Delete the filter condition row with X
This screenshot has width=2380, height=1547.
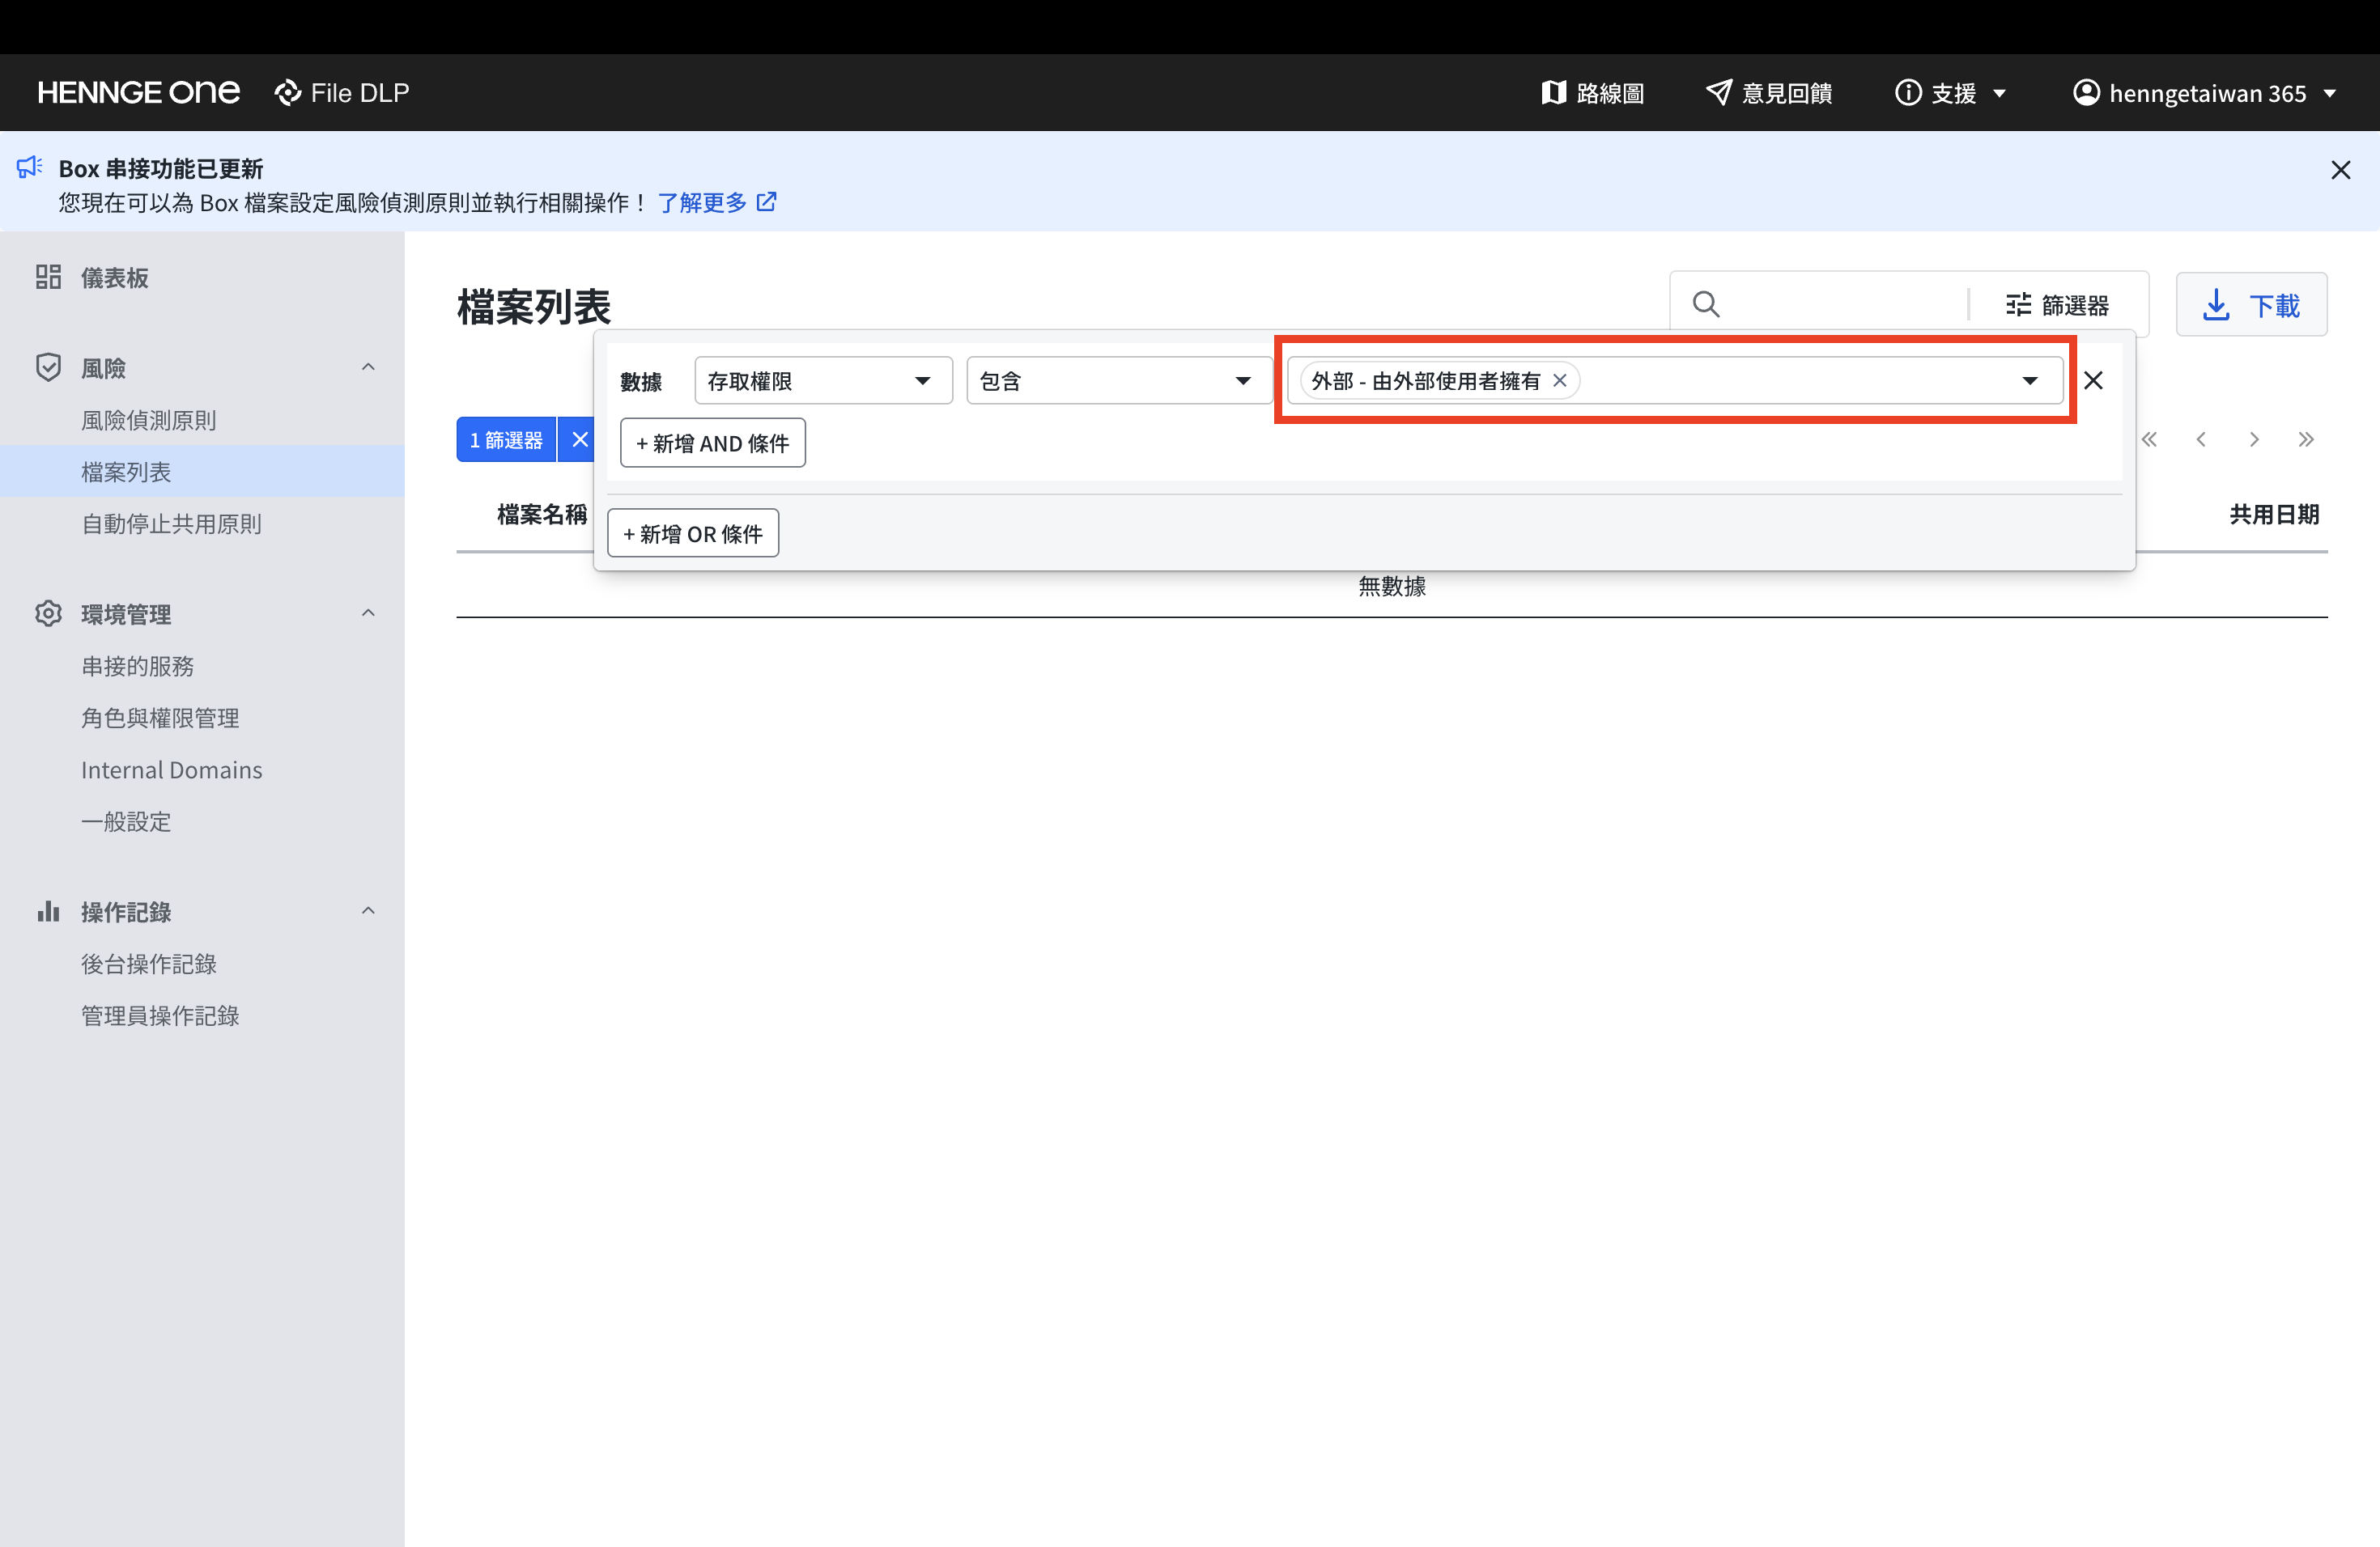coord(2093,381)
